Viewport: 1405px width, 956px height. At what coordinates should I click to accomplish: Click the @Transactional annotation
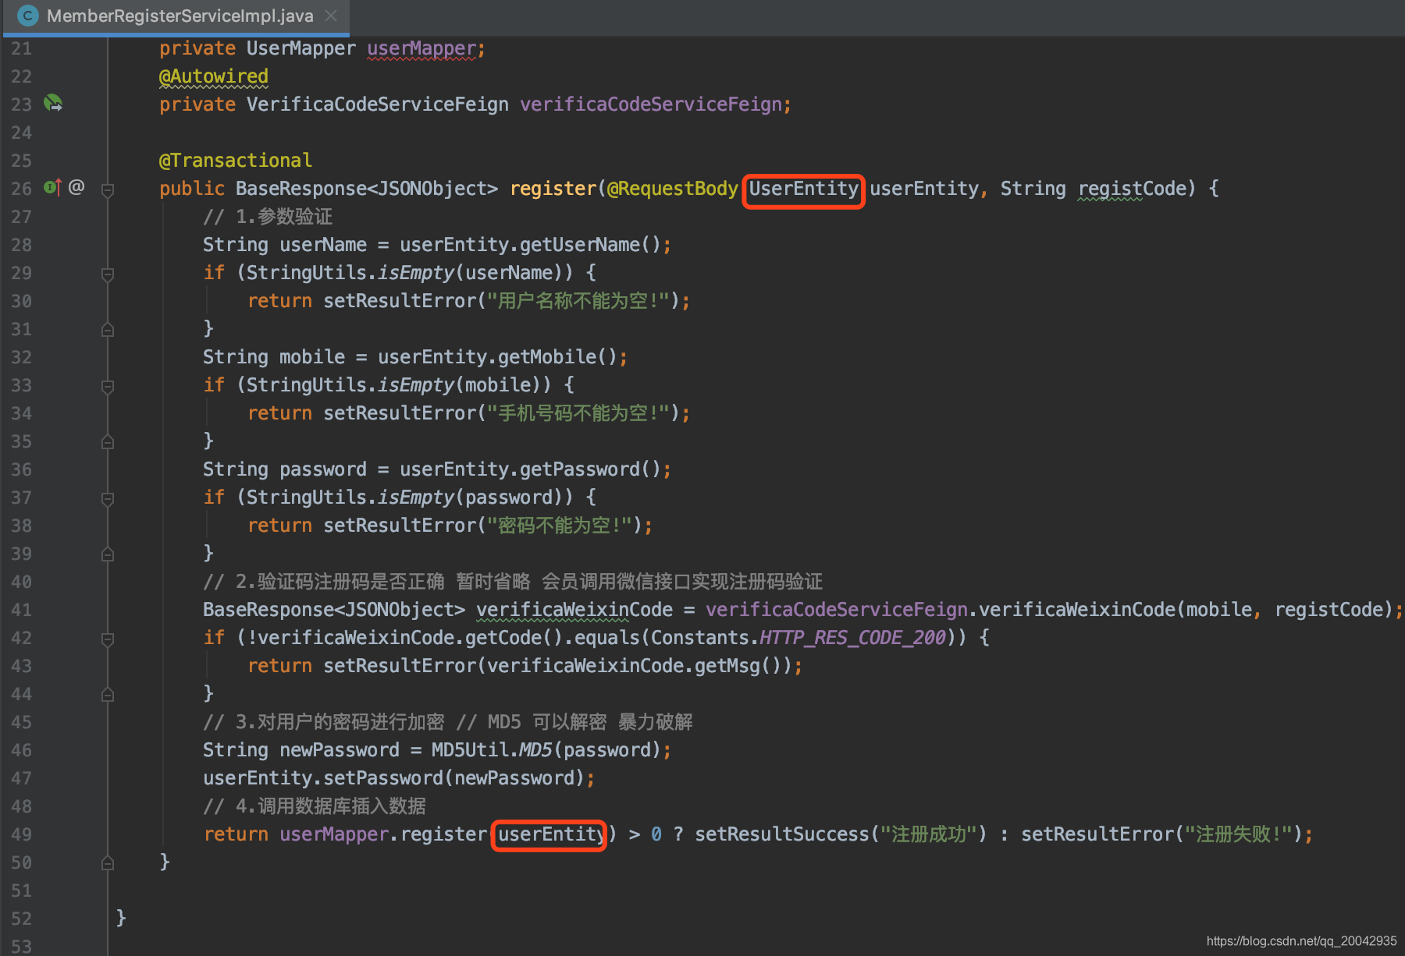(x=236, y=161)
